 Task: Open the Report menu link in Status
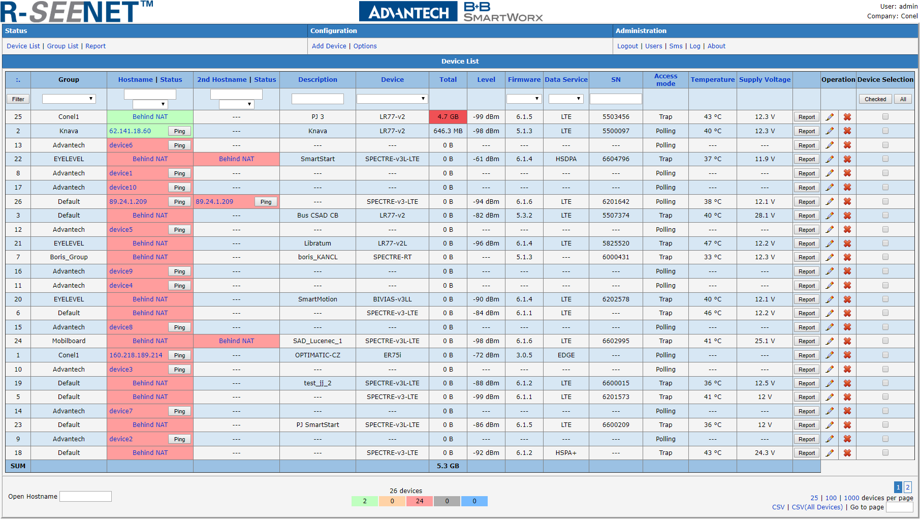pyautogui.click(x=96, y=46)
